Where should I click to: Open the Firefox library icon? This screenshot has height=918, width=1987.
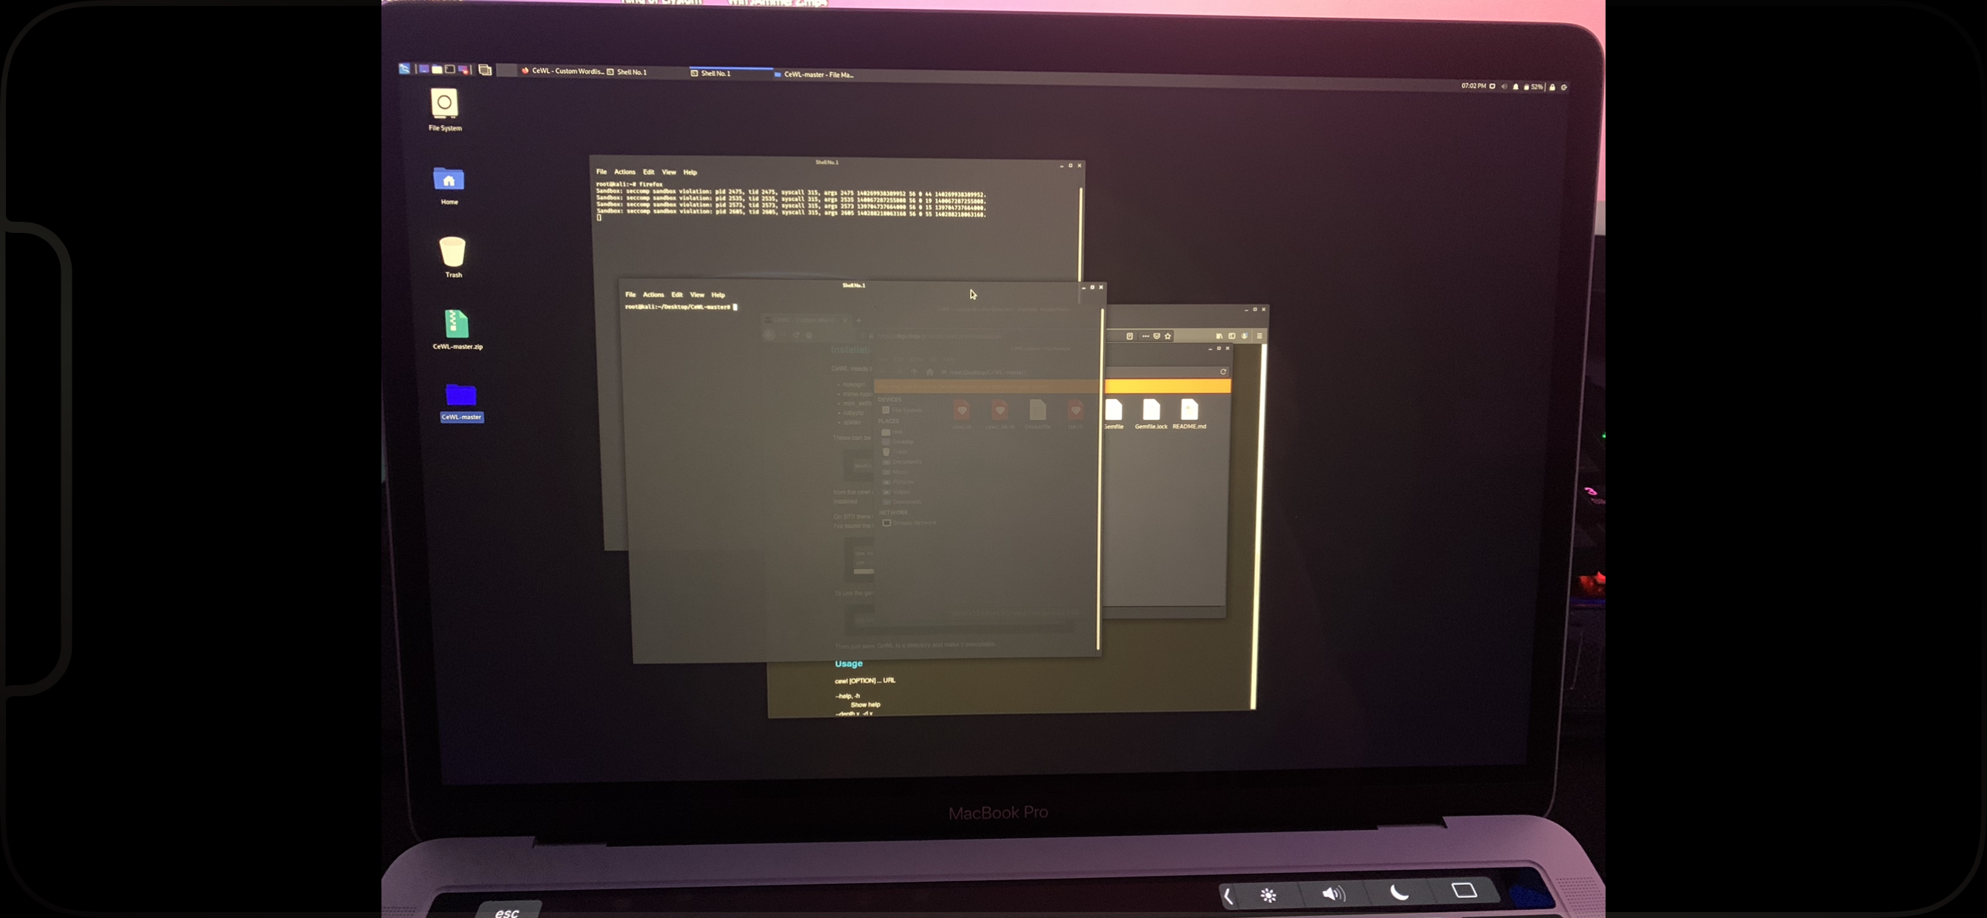pos(1219,336)
